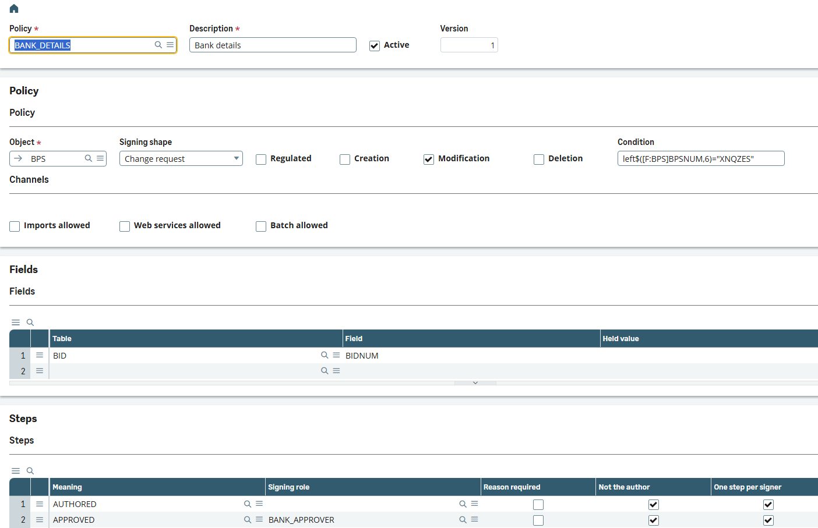
Task: Tick the Batch allowed checkbox
Action: pyautogui.click(x=261, y=226)
